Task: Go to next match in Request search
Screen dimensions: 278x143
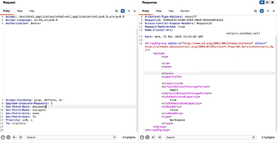Action: [x=20, y=137]
